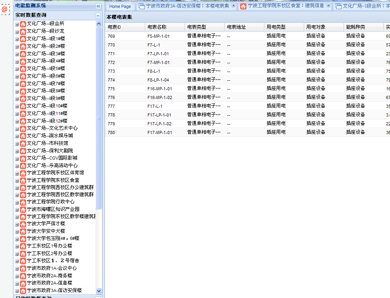Switch to 宁波市政府3A-信访安保楼：本楼电表集 tab

click(187, 6)
